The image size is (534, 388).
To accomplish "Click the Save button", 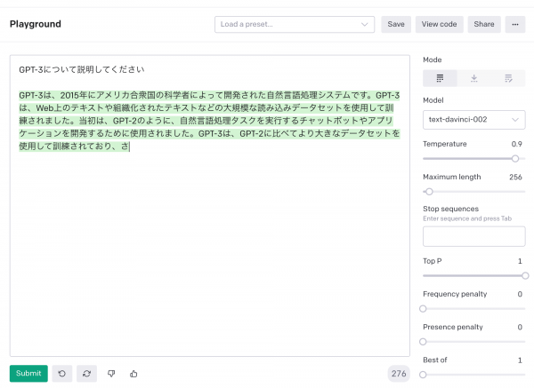I will 396,25.
